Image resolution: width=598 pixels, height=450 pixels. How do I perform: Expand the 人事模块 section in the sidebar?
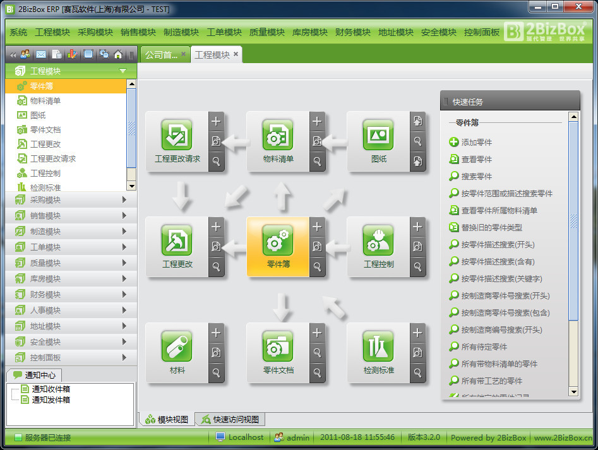[71, 310]
